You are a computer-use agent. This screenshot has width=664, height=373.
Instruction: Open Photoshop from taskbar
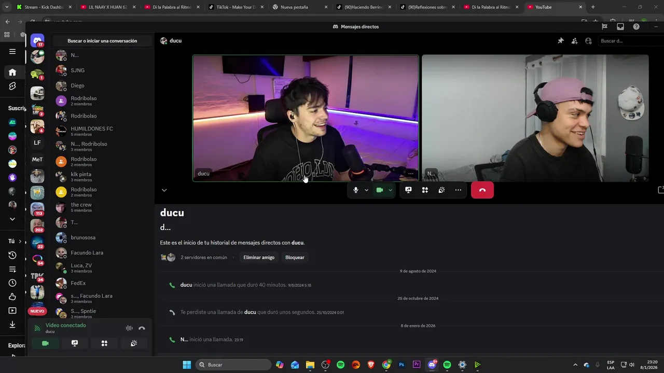pyautogui.click(x=402, y=365)
